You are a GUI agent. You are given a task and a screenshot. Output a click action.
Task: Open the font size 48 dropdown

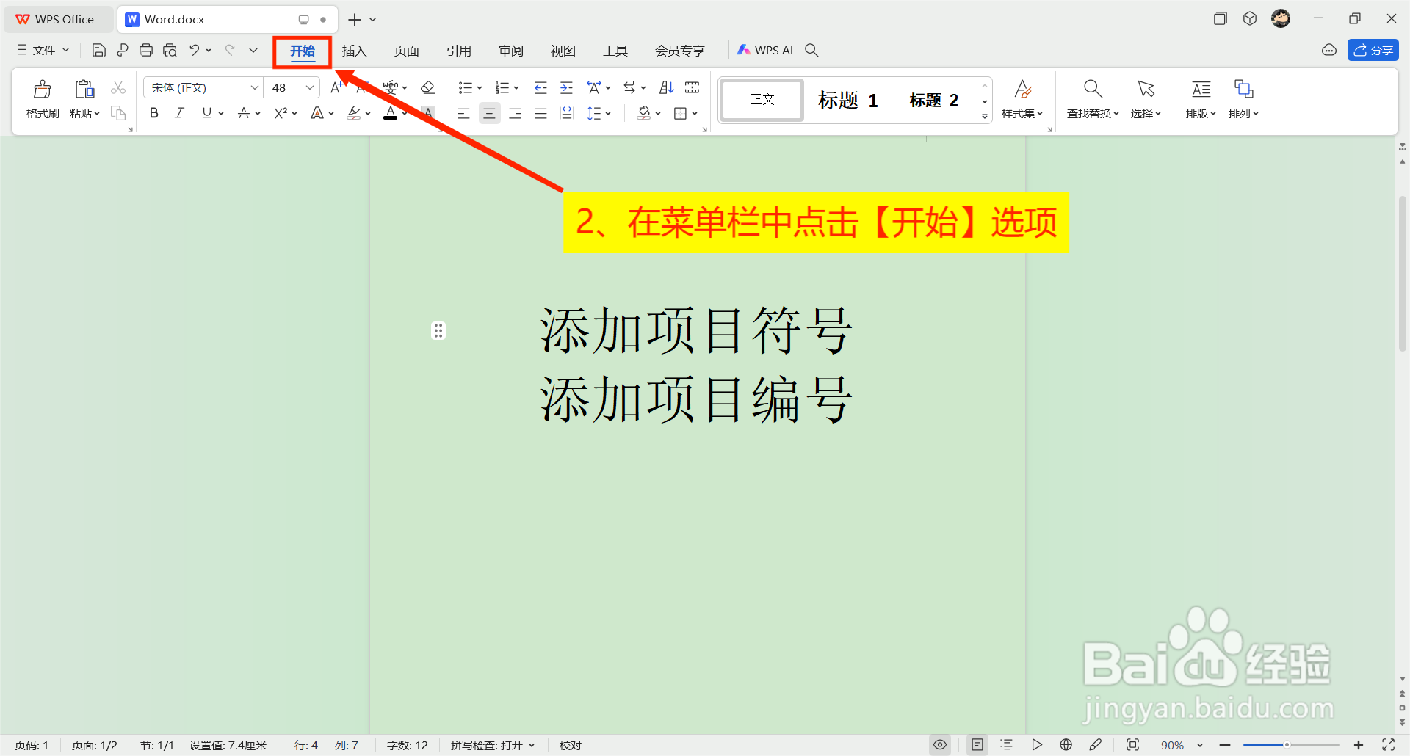[310, 87]
